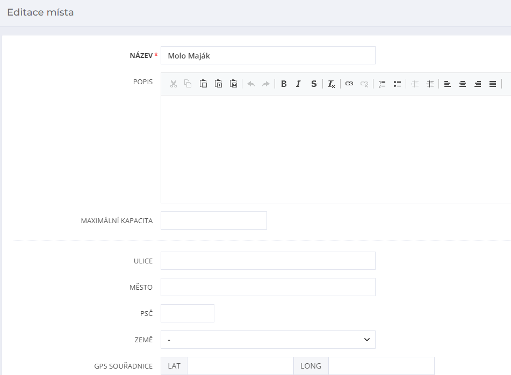
Task: Redo the last editor action
Action: 266,84
